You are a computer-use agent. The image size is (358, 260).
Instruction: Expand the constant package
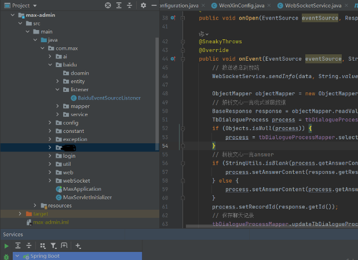coord(50,131)
